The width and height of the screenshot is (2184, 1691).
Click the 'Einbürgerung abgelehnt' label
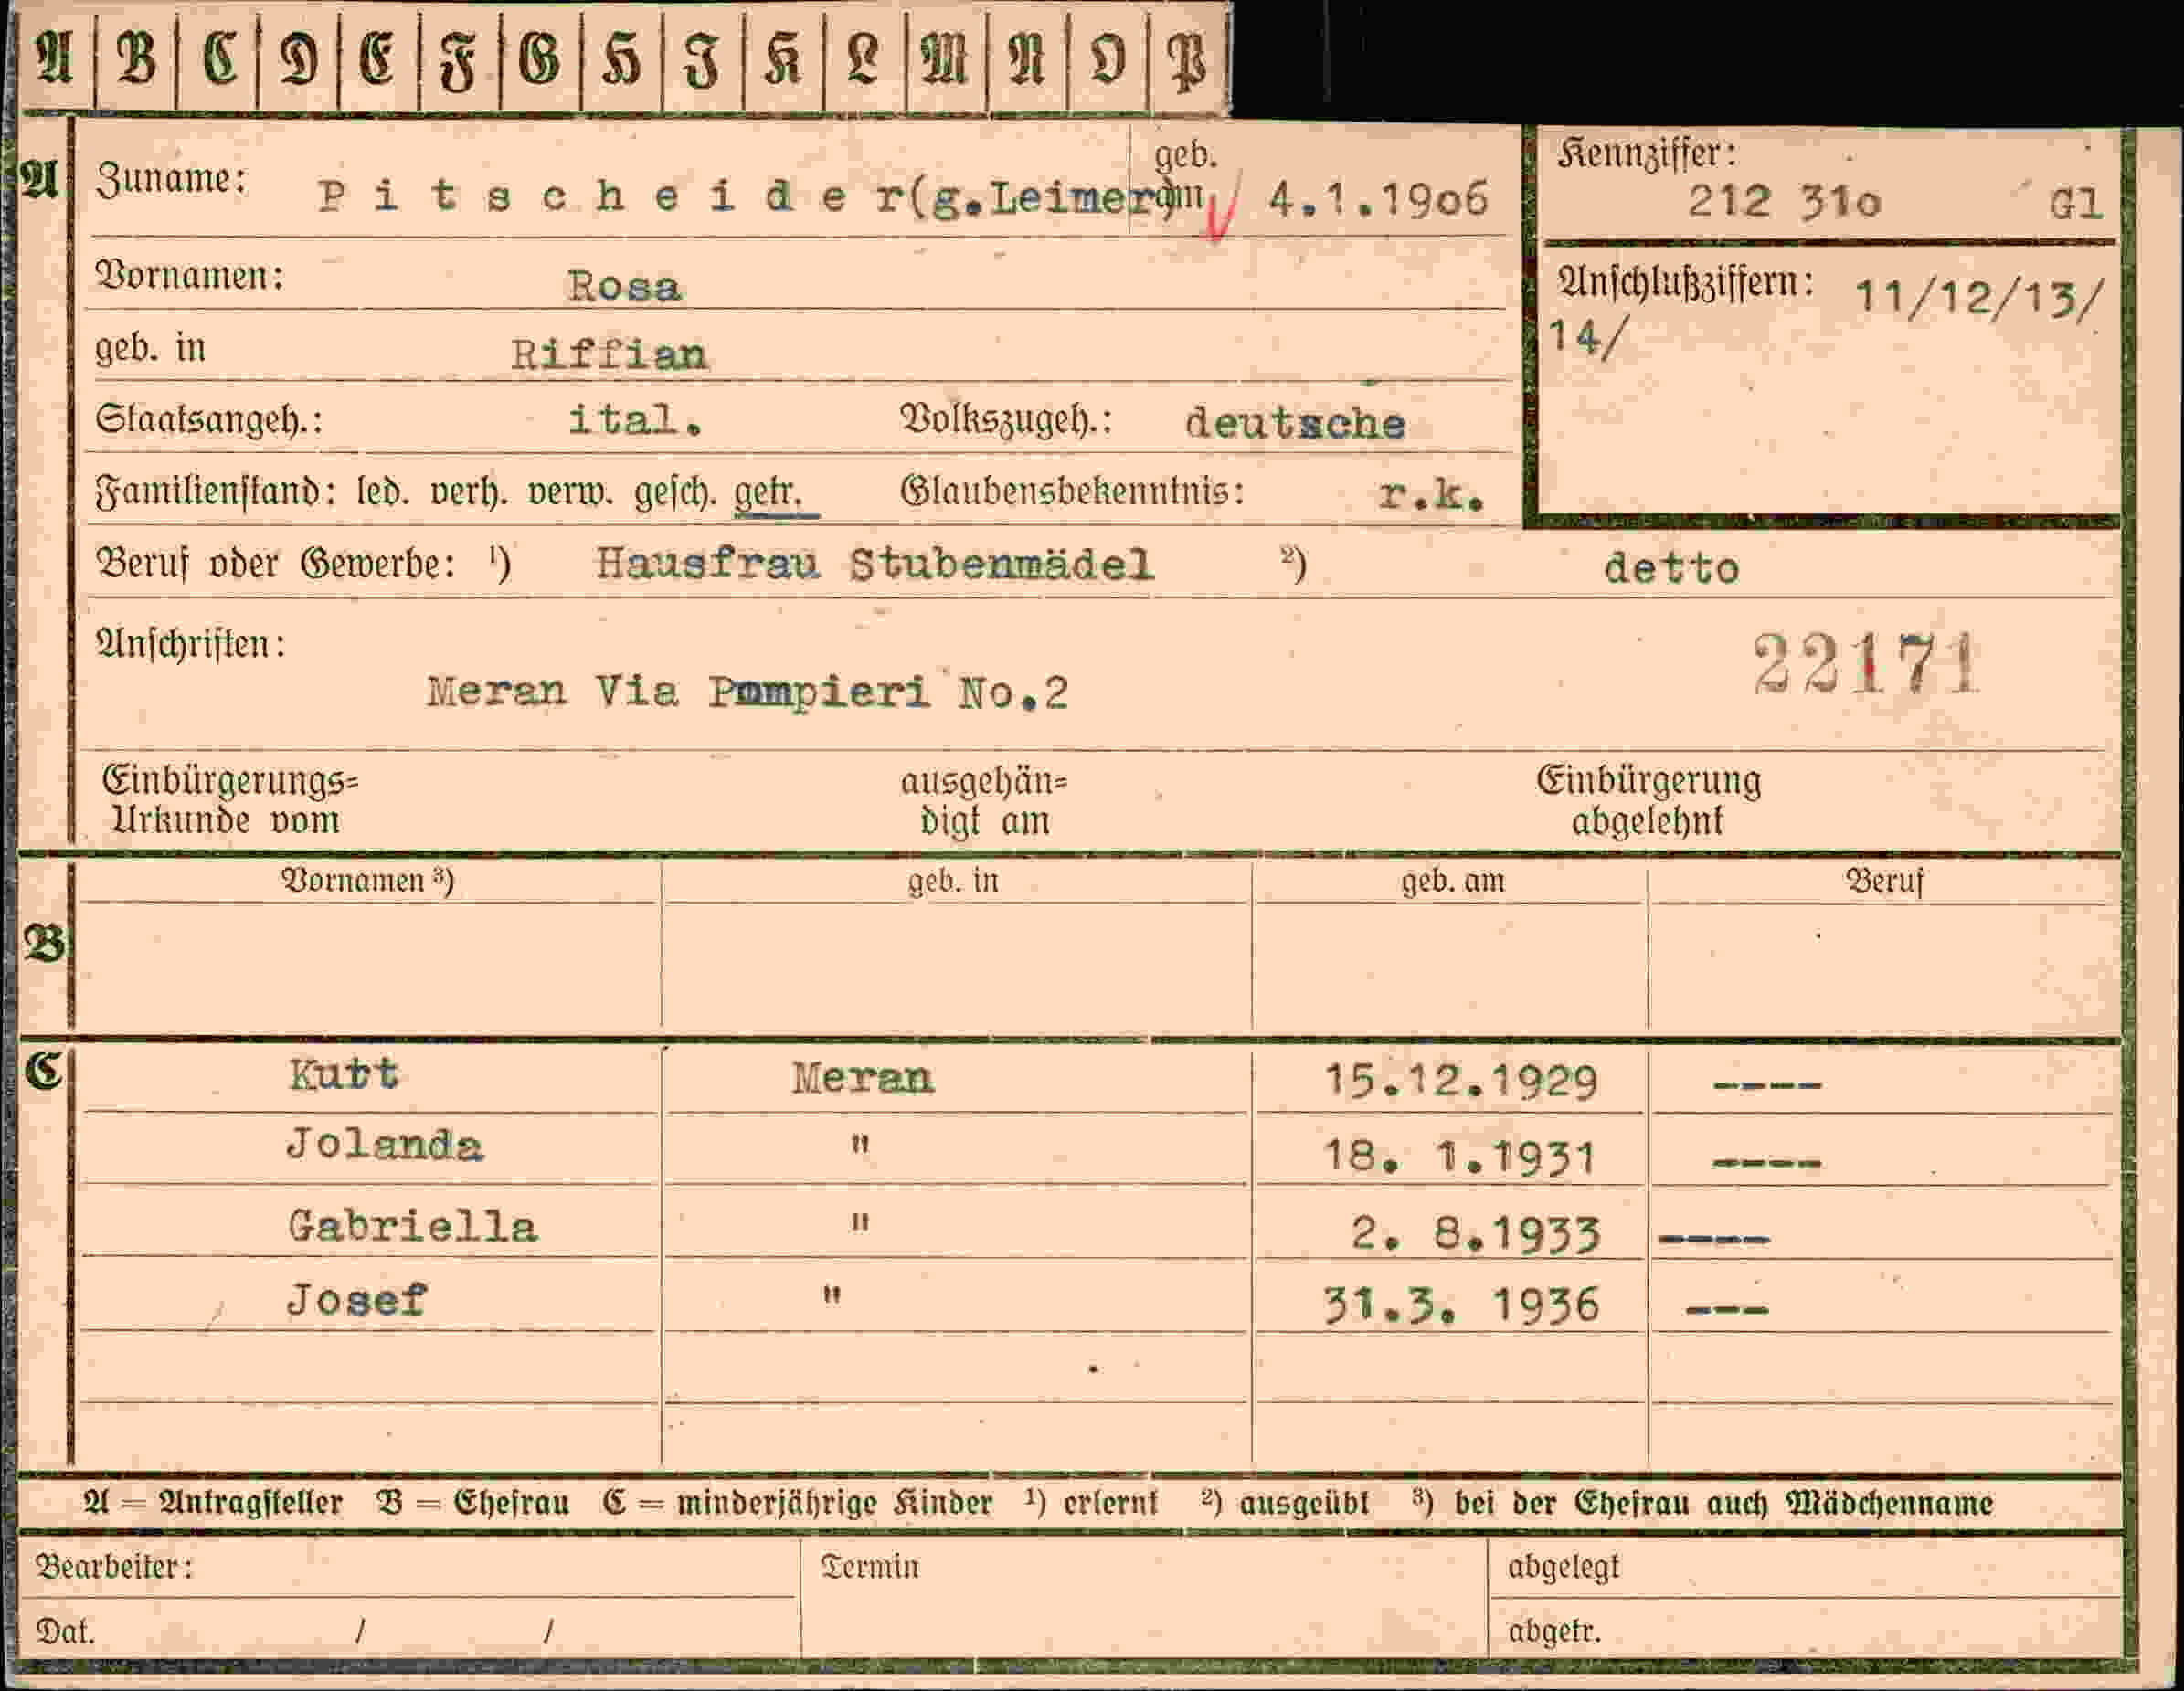(1648, 801)
